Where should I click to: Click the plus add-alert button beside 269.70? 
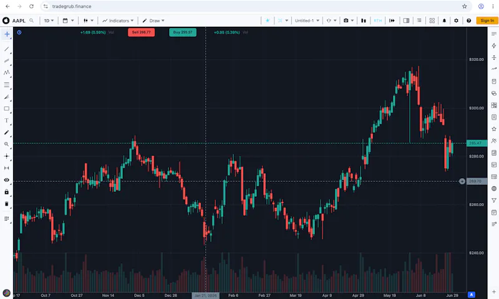pos(462,181)
